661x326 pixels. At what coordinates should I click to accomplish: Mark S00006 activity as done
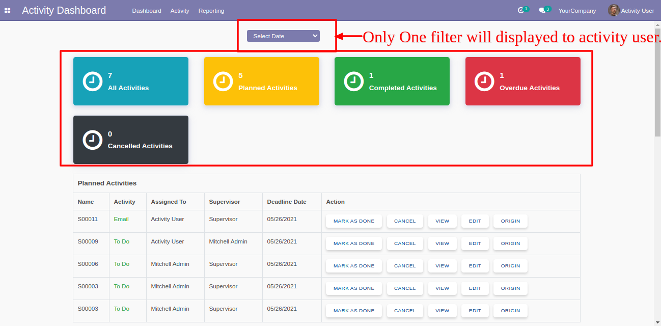354,266
